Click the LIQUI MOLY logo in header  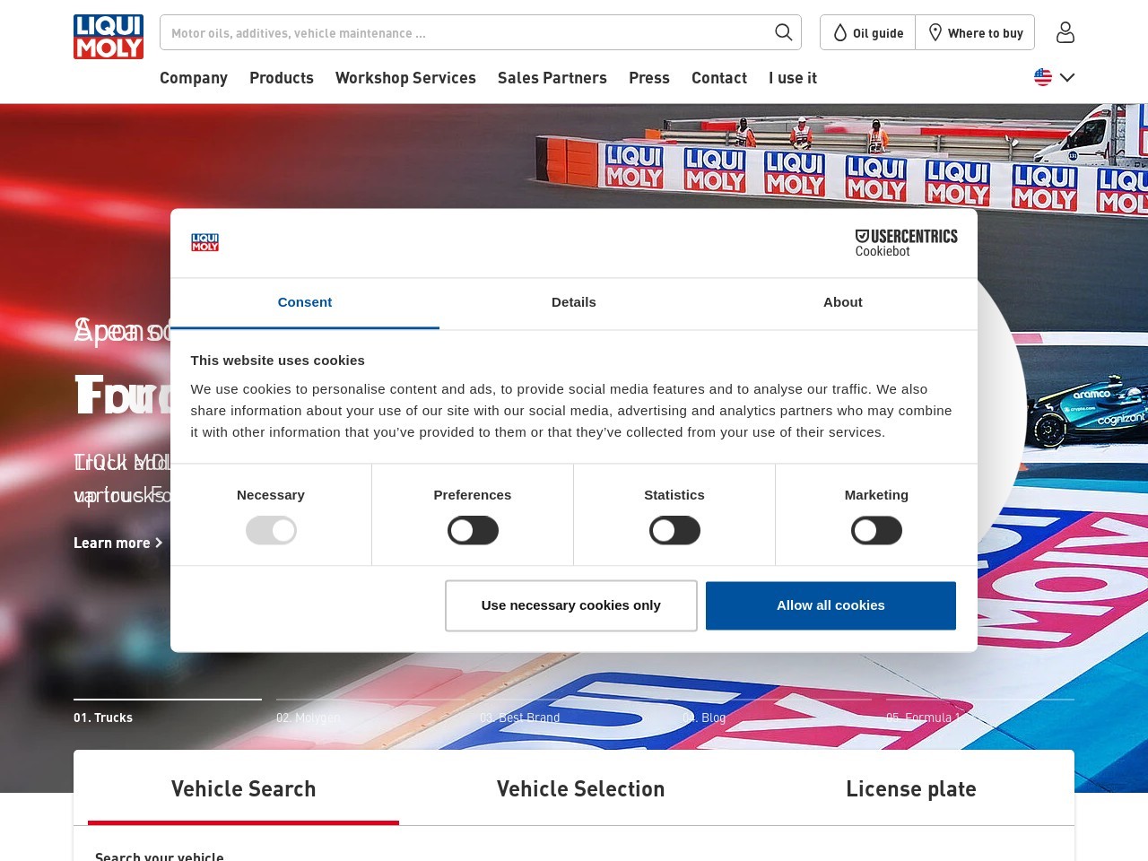(x=109, y=37)
